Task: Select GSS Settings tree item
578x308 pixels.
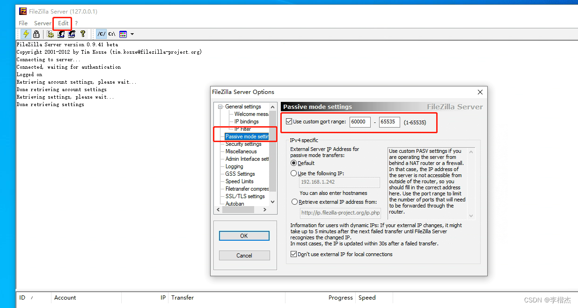Action: [240, 174]
